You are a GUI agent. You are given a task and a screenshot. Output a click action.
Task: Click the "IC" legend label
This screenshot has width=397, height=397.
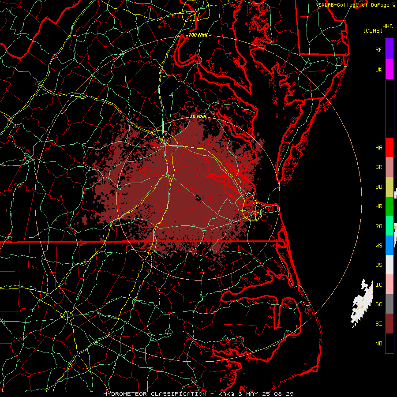click(x=379, y=285)
